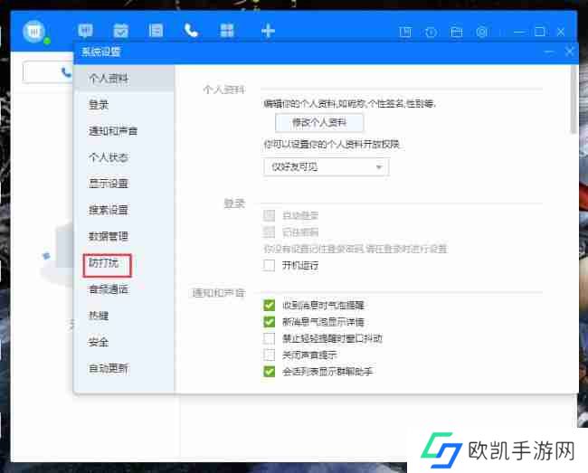Select 个人资料 in settings sidebar
The width and height of the screenshot is (588, 473).
[124, 79]
